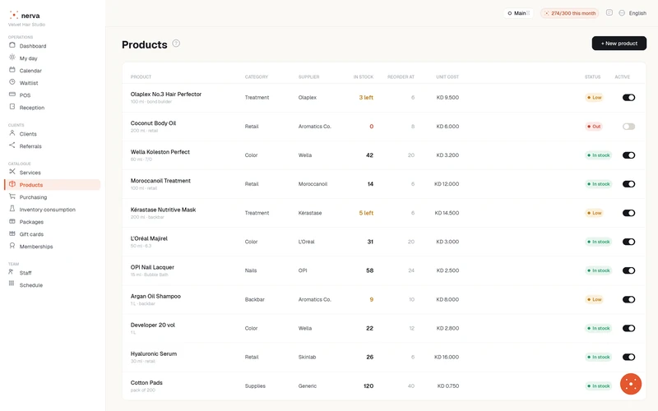Toggle active switch for Wella Koleston Perfect

click(x=628, y=155)
